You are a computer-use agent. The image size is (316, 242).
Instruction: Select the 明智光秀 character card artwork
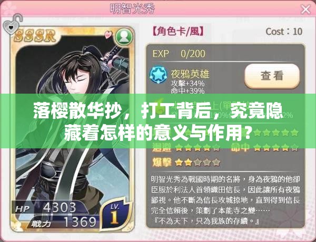72,129
